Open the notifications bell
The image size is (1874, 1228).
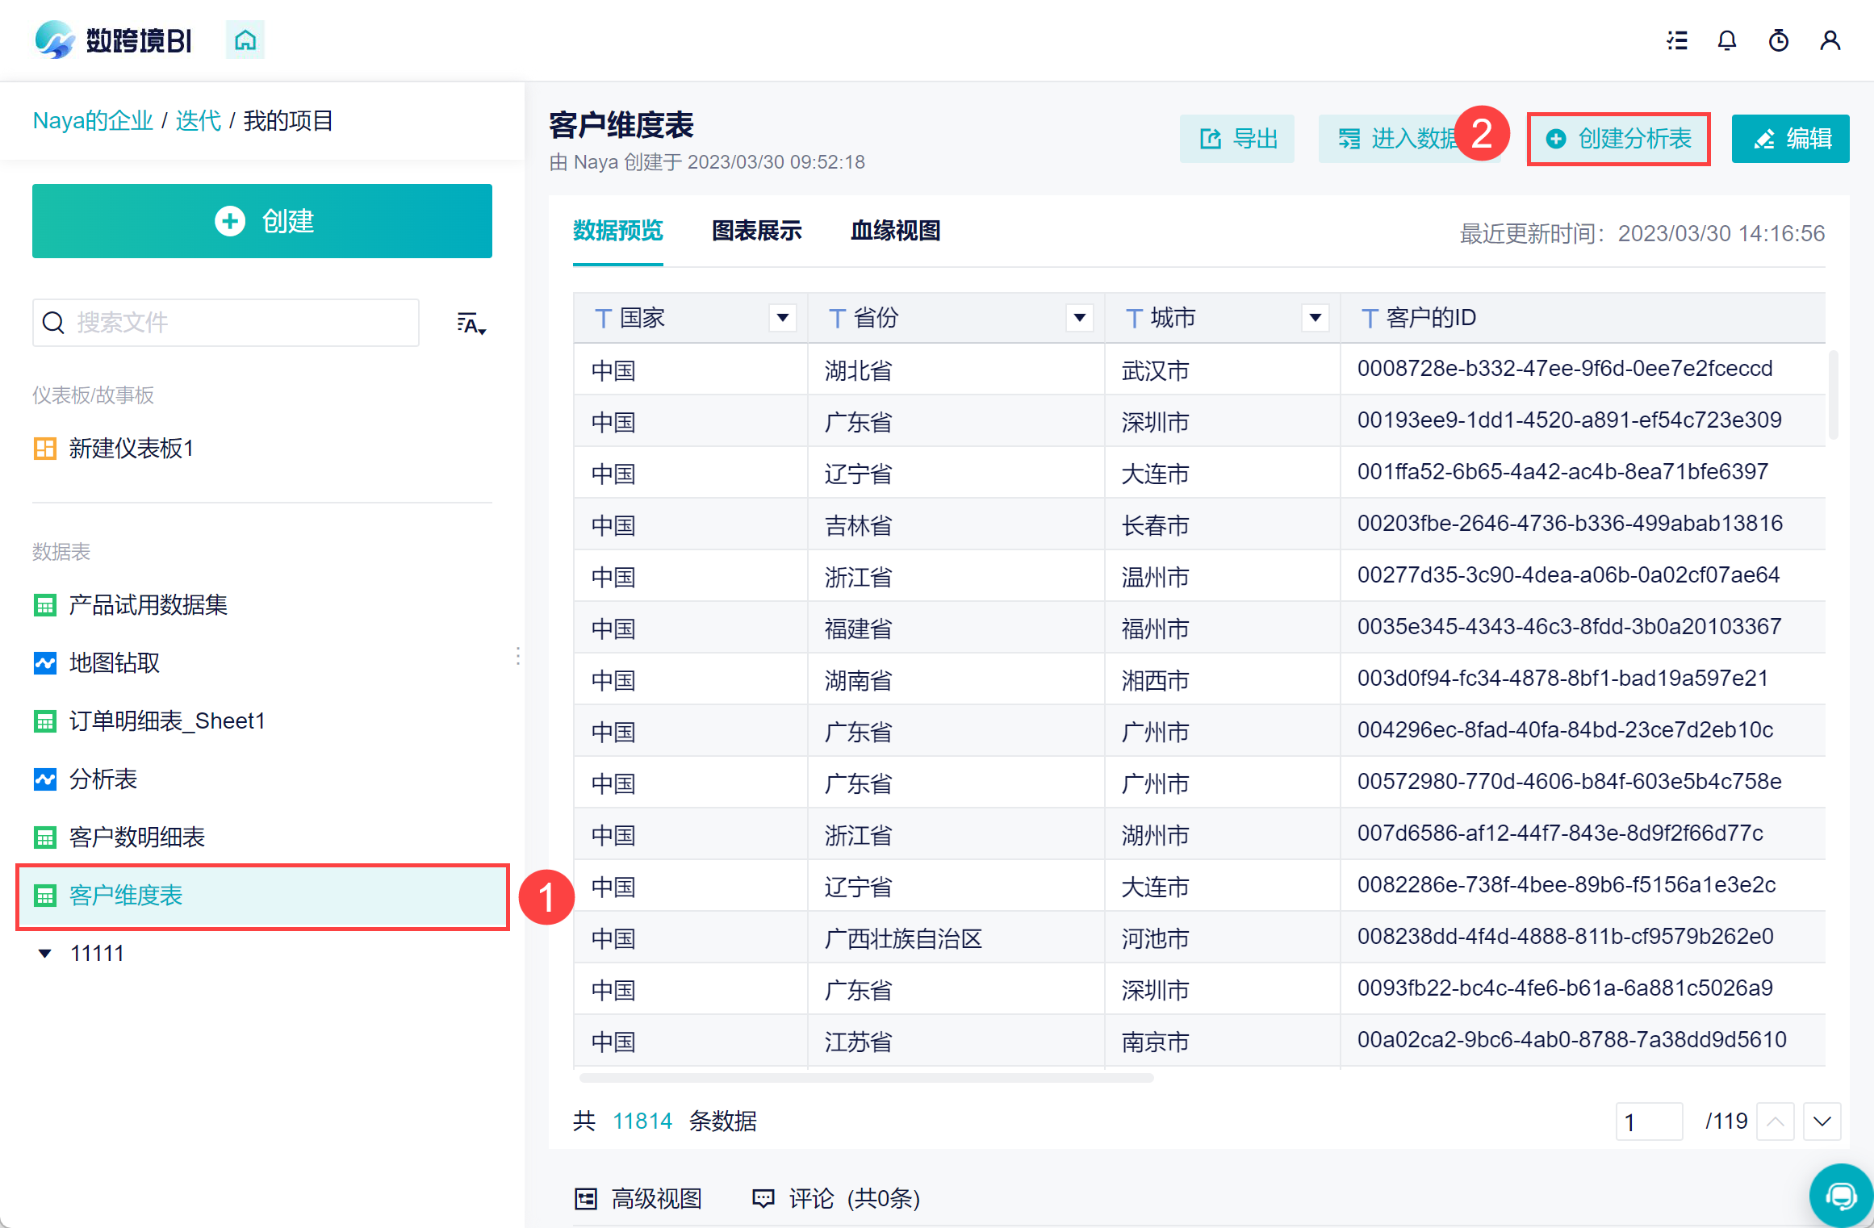click(1727, 40)
